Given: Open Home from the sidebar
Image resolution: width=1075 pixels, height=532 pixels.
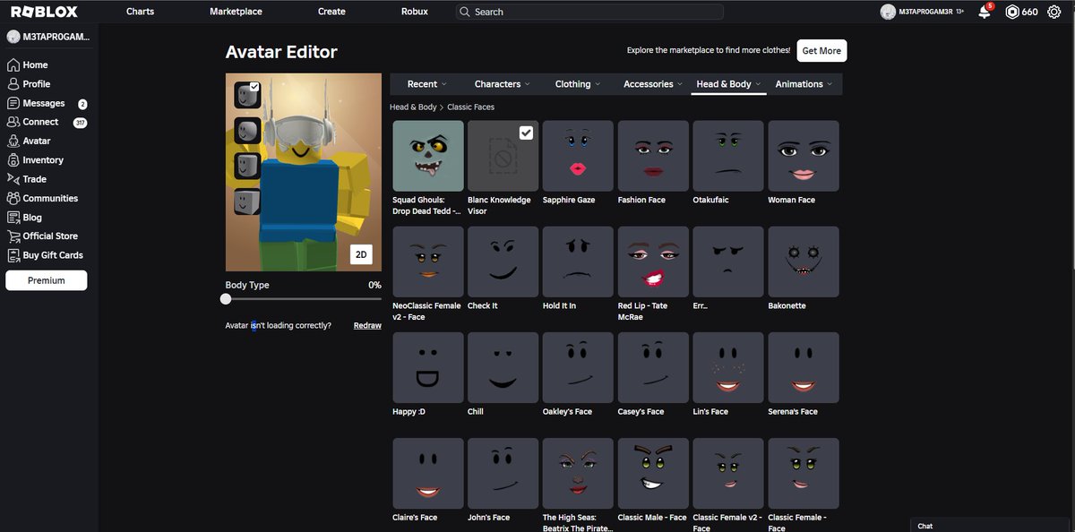Looking at the screenshot, I should 28,65.
